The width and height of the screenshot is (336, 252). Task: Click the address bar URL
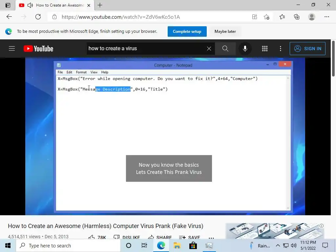click(121, 17)
